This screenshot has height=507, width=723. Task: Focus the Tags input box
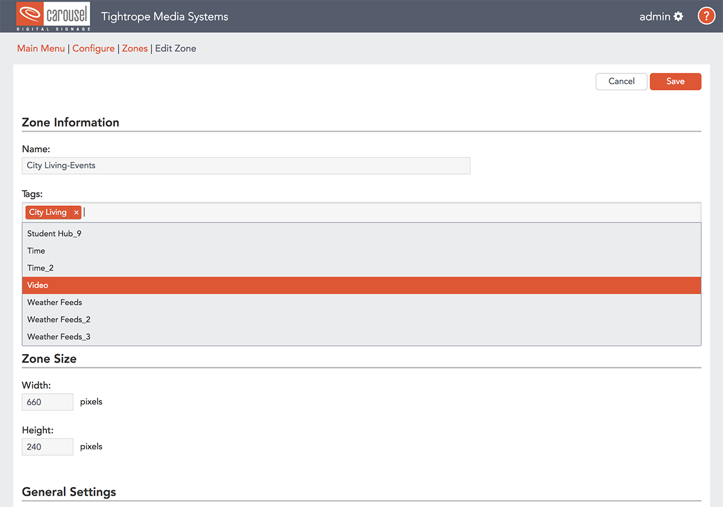click(392, 213)
